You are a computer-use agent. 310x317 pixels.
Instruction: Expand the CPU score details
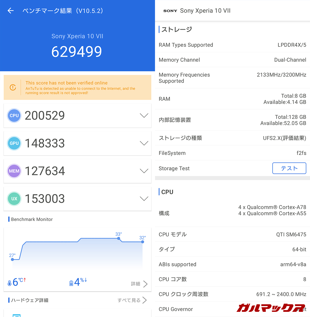pos(144,115)
